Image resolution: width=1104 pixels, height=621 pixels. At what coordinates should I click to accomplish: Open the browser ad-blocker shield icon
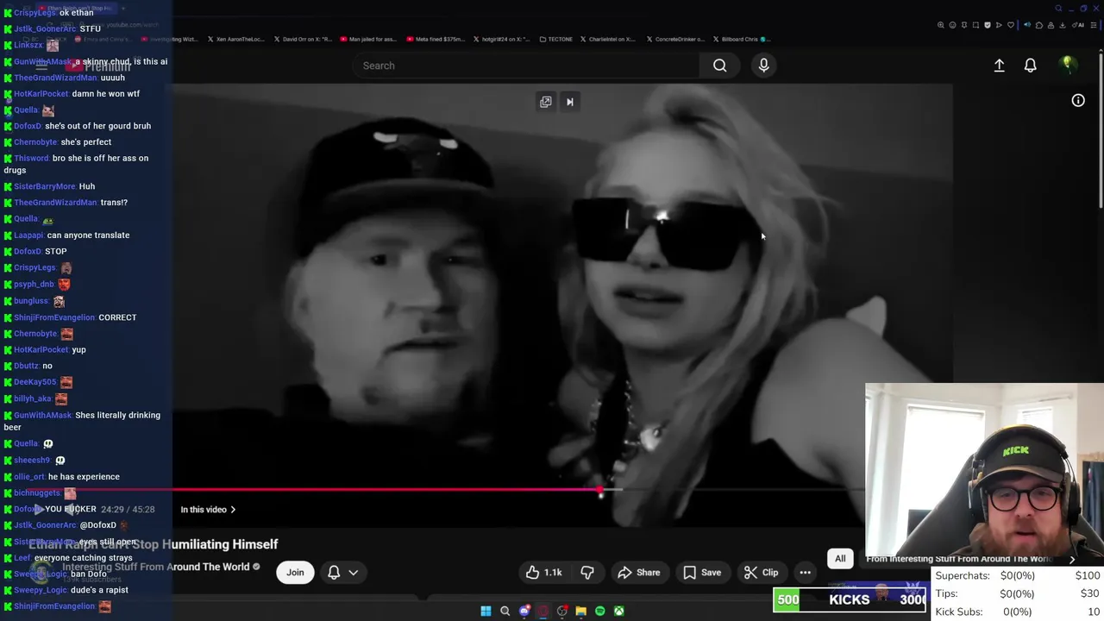(x=988, y=25)
